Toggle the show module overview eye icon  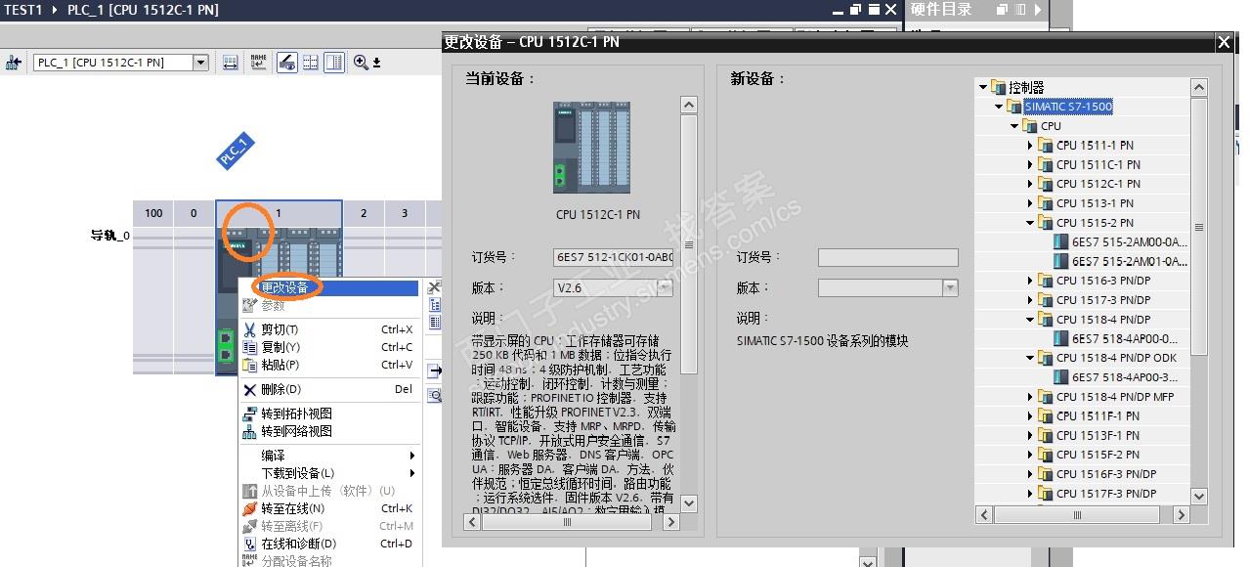click(287, 63)
